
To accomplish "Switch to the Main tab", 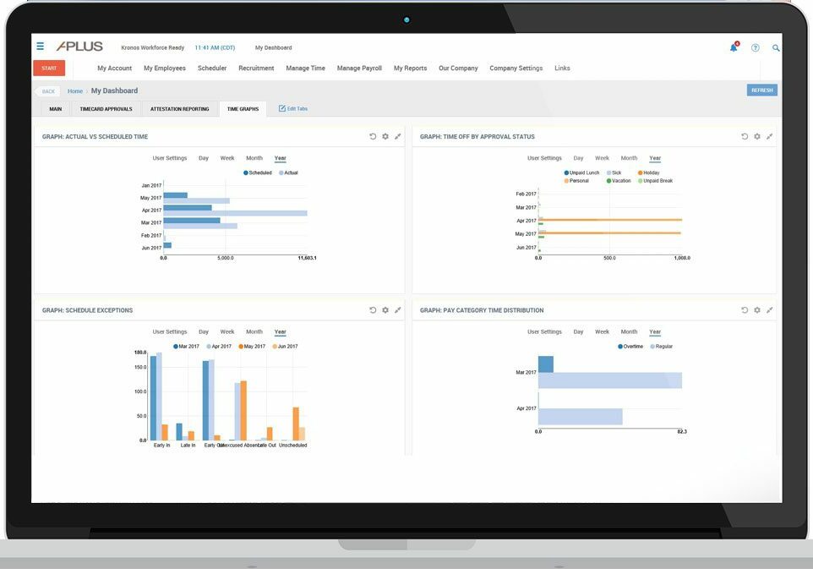I will click(56, 109).
